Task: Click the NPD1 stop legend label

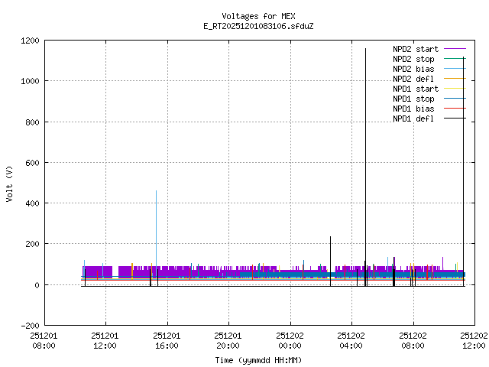Action: click(413, 99)
